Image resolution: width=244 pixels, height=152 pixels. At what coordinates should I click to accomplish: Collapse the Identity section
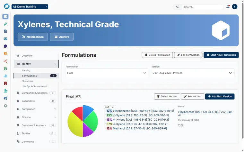pyautogui.click(x=36, y=64)
